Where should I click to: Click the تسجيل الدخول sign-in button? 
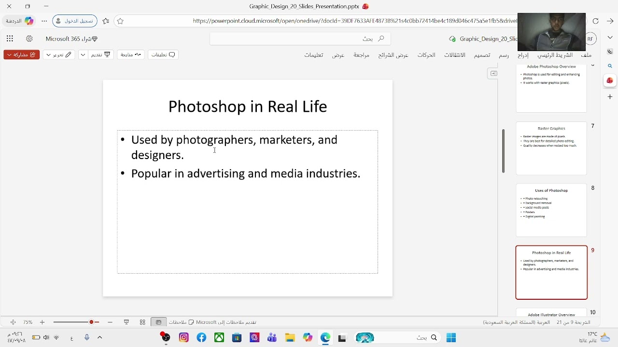point(75,21)
